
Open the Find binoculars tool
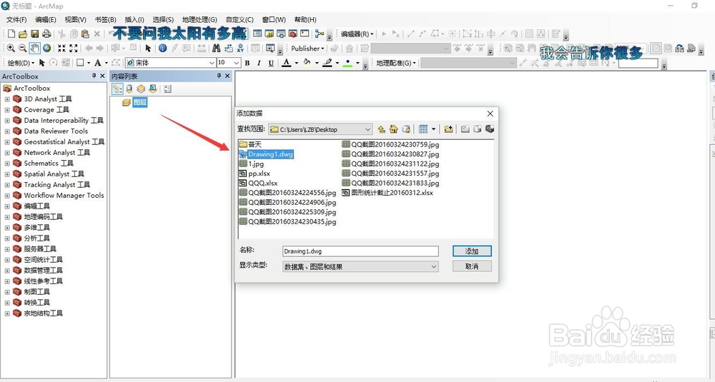pos(217,49)
